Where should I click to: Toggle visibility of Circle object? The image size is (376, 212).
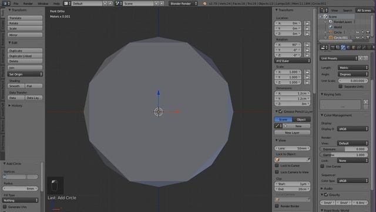coord(358,32)
